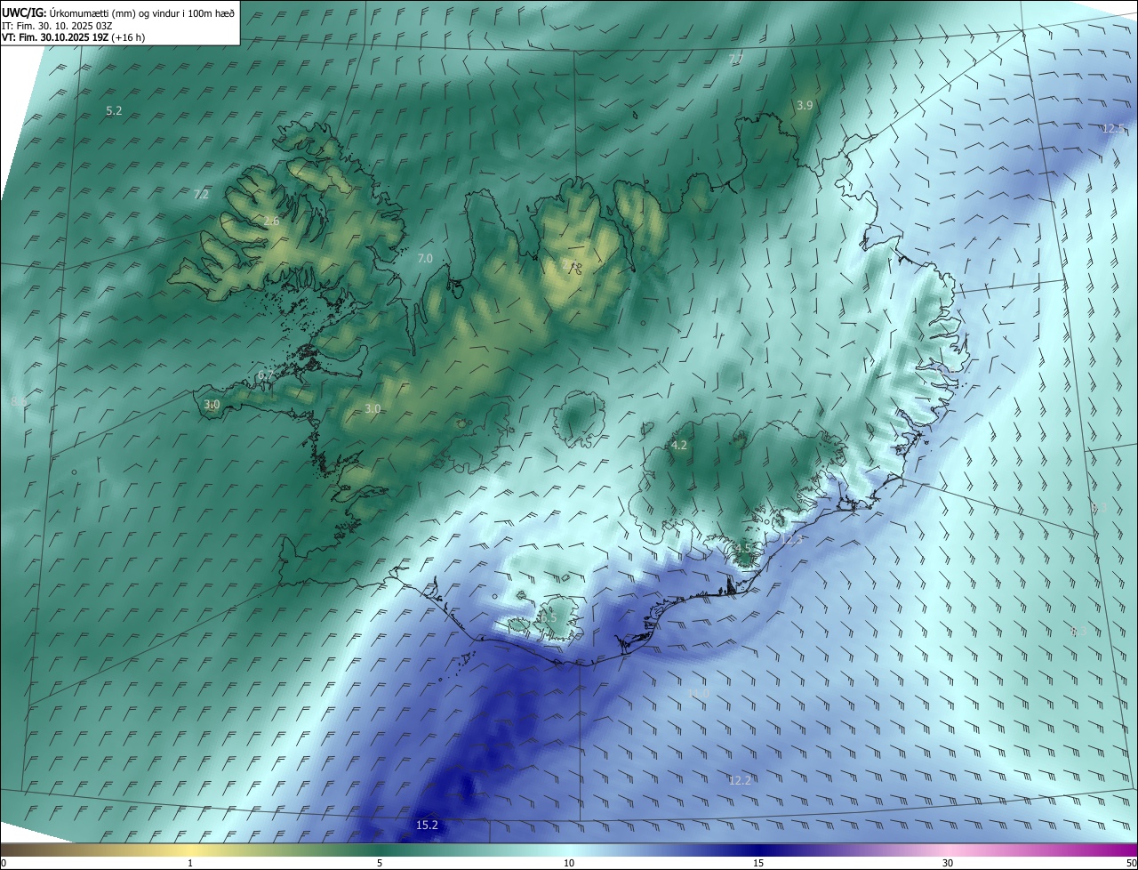Click the title 'UWC/IG: Úrkomumætti (mm) og vindur'
1138x870 pixels.
coord(118,12)
